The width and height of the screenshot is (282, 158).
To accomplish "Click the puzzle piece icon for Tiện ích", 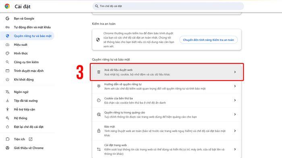I will 7,139.
